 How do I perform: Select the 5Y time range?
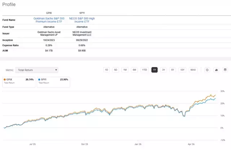[x=173, y=70]
